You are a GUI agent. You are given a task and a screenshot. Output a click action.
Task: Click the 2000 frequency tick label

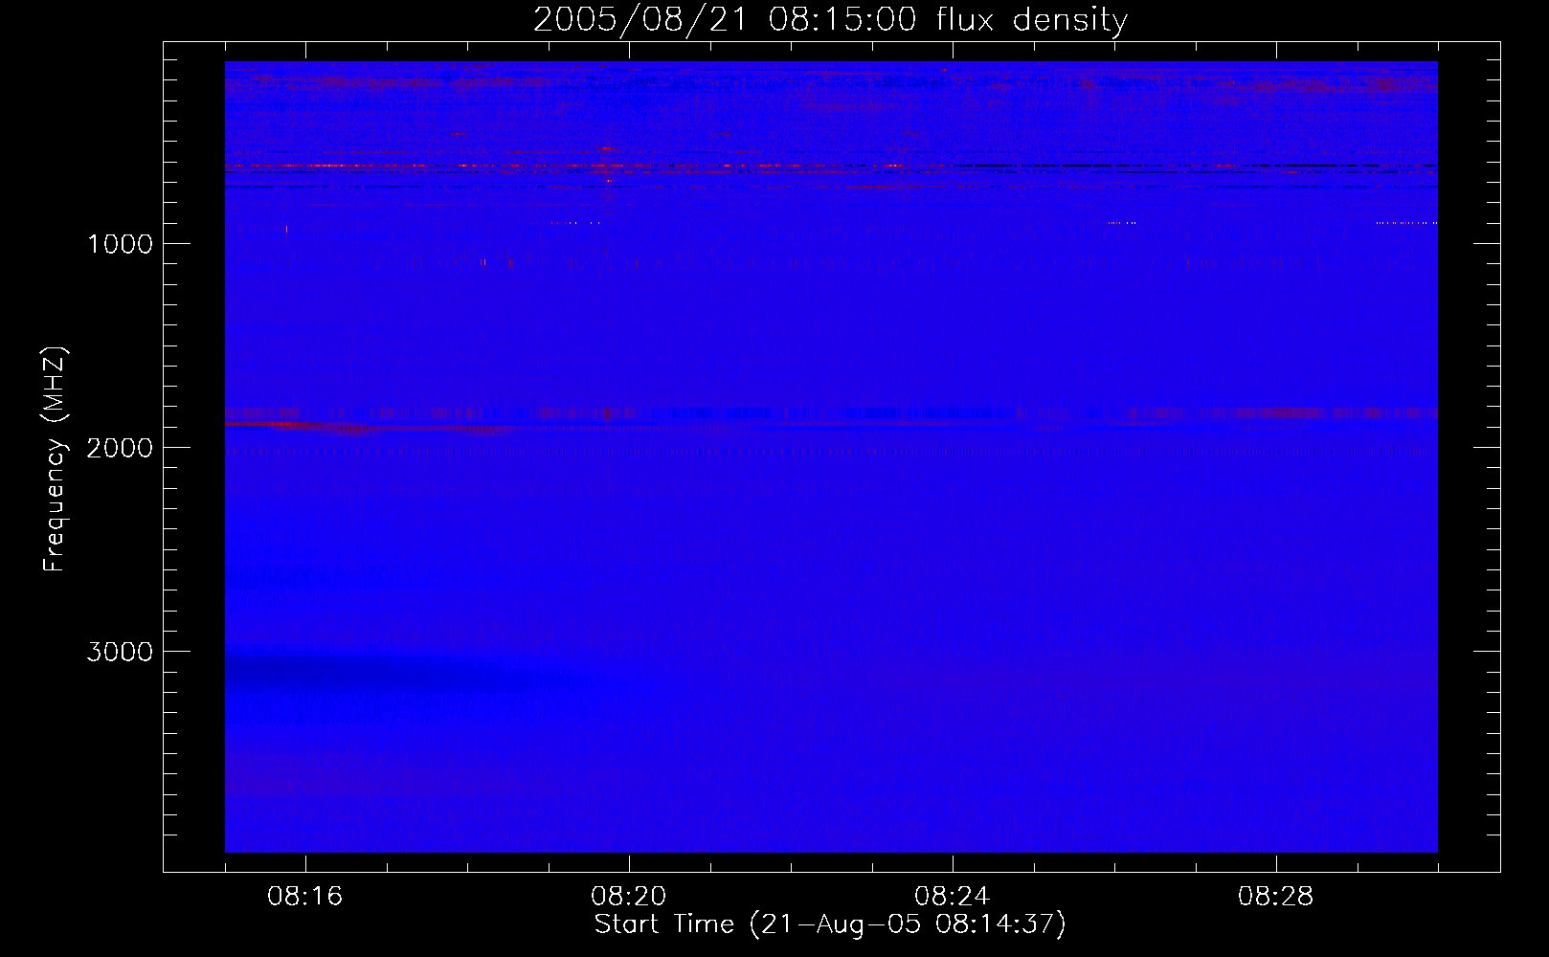click(120, 448)
